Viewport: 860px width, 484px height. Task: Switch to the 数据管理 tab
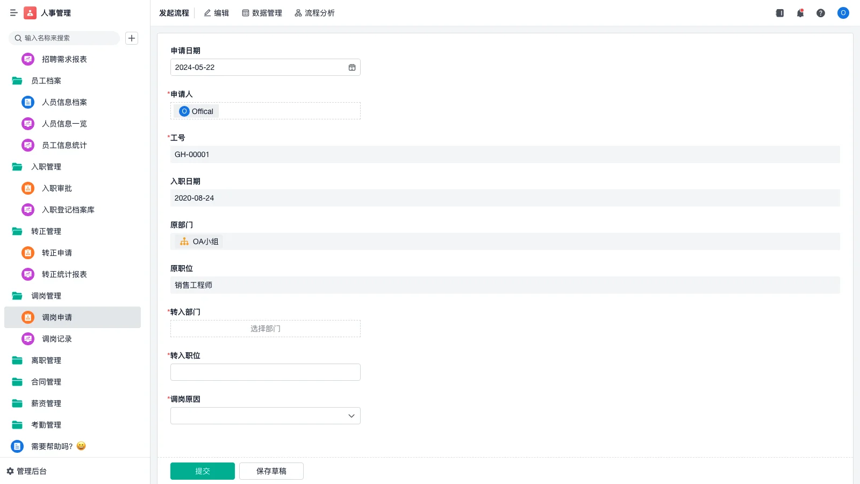click(x=262, y=13)
